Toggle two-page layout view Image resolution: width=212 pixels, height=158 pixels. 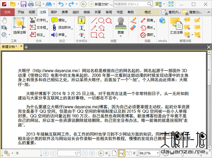[129, 153]
